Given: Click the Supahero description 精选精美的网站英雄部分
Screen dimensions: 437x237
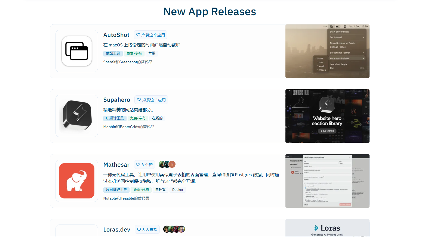Looking at the screenshot, I should pyautogui.click(x=129, y=110).
